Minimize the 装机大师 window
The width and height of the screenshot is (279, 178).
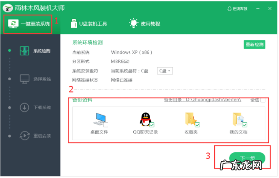tap(258, 8)
